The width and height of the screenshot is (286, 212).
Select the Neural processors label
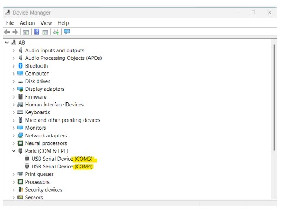[46, 143]
